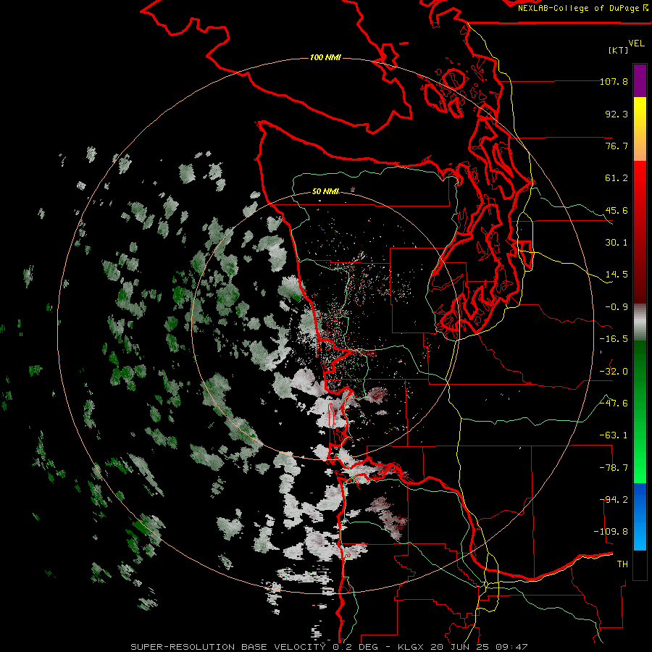Click the KLGX station identifier in caption

click(x=411, y=647)
